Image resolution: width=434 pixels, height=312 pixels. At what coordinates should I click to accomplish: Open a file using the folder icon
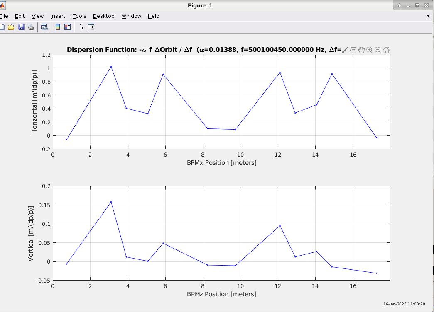(11, 27)
